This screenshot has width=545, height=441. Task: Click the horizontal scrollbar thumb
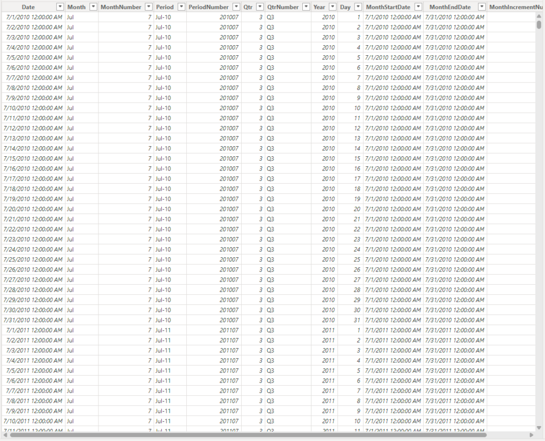[x=248, y=435]
